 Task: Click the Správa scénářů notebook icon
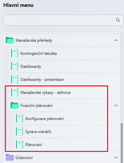19,131
